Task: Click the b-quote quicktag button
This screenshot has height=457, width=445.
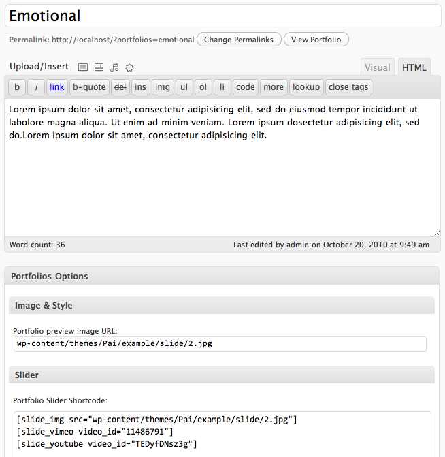Action: tap(89, 87)
